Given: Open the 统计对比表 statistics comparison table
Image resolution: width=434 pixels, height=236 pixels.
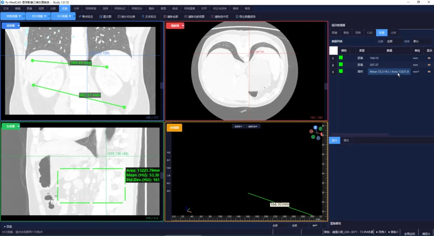Looking at the screenshot, I should tap(127, 16).
